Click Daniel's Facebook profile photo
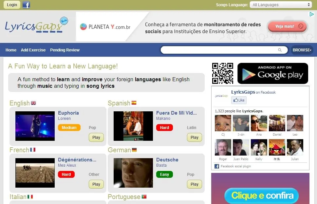The width and height of the screenshot is (317, 204). coord(277,123)
